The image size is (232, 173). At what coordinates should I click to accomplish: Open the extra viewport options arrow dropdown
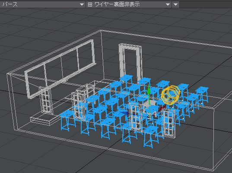[x=176, y=4]
